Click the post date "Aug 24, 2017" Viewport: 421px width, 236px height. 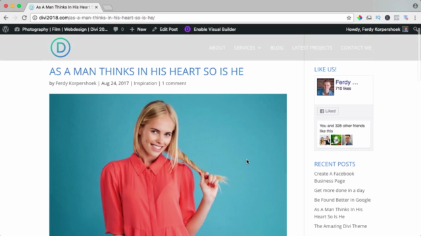(x=115, y=83)
